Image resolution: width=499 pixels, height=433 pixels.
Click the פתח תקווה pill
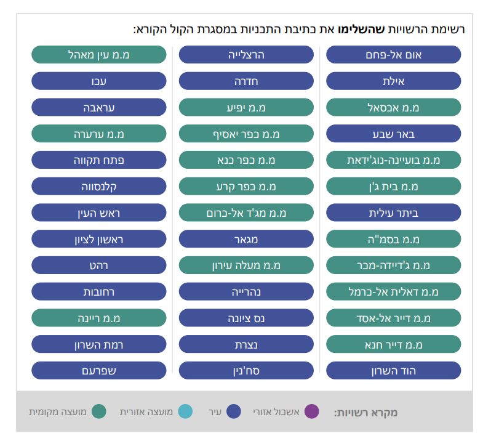pyautogui.click(x=99, y=160)
